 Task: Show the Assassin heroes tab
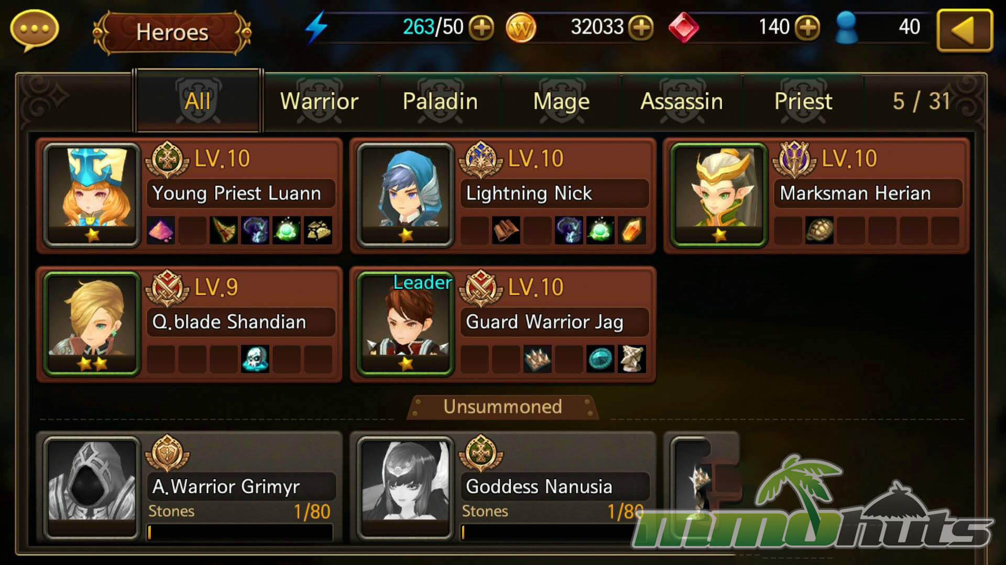(x=682, y=101)
